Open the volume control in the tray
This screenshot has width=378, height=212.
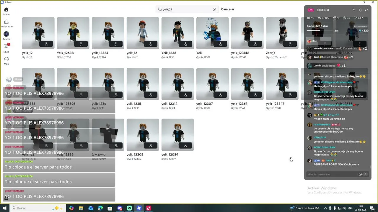pos(344,208)
